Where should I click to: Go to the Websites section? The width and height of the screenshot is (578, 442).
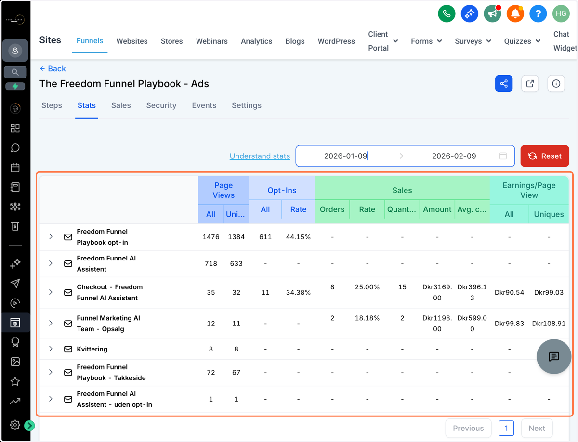[x=132, y=41]
